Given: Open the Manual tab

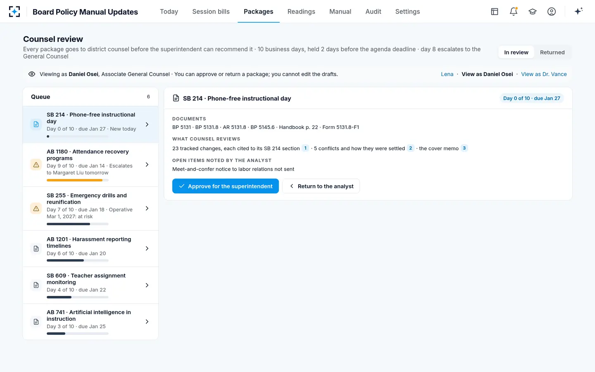Looking at the screenshot, I should [x=340, y=12].
